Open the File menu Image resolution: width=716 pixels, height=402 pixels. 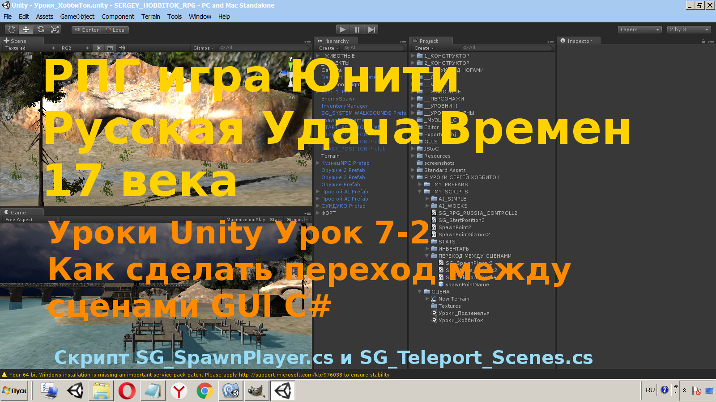[x=8, y=17]
